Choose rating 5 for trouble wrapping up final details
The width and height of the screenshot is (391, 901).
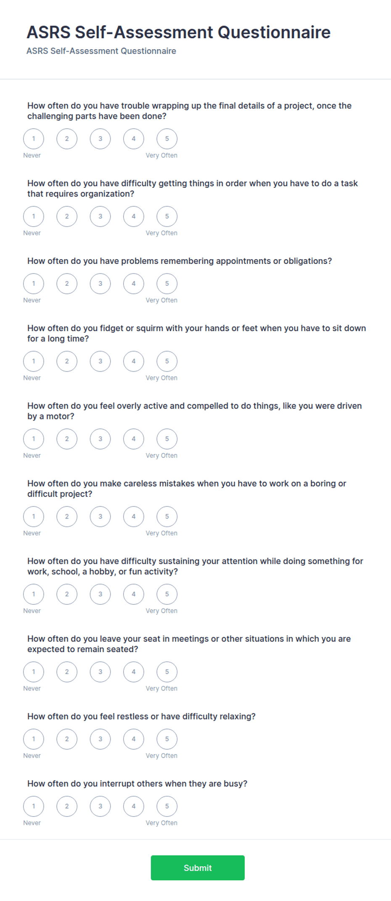167,139
